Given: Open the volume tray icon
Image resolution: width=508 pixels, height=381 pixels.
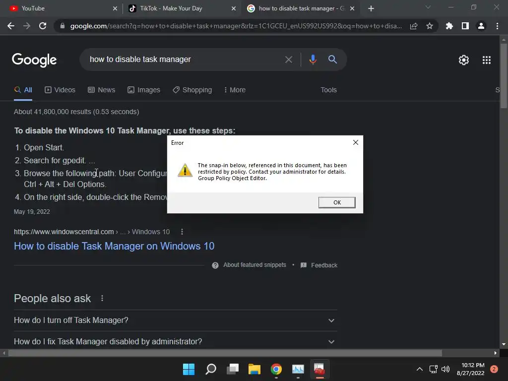Looking at the screenshot, I should pos(445,369).
